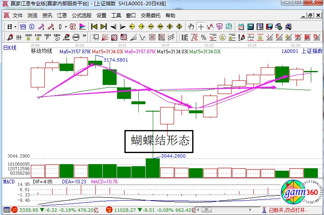324x215 pixels.
Task: Open the 公式选股 menu
Action: (82, 16)
